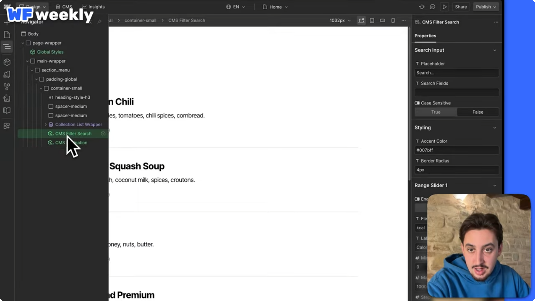Collapse the Styling section
The height and width of the screenshot is (301, 535).
(494, 128)
